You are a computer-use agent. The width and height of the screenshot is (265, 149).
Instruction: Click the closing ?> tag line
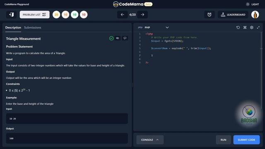[x=147, y=62]
